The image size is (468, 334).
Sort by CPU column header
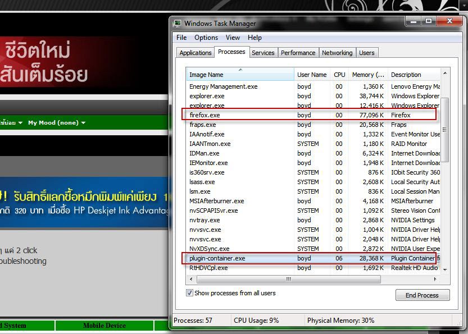point(339,75)
